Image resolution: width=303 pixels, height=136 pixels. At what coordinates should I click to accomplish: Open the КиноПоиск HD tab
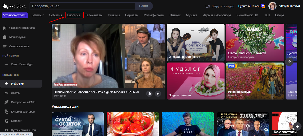(x=247, y=15)
